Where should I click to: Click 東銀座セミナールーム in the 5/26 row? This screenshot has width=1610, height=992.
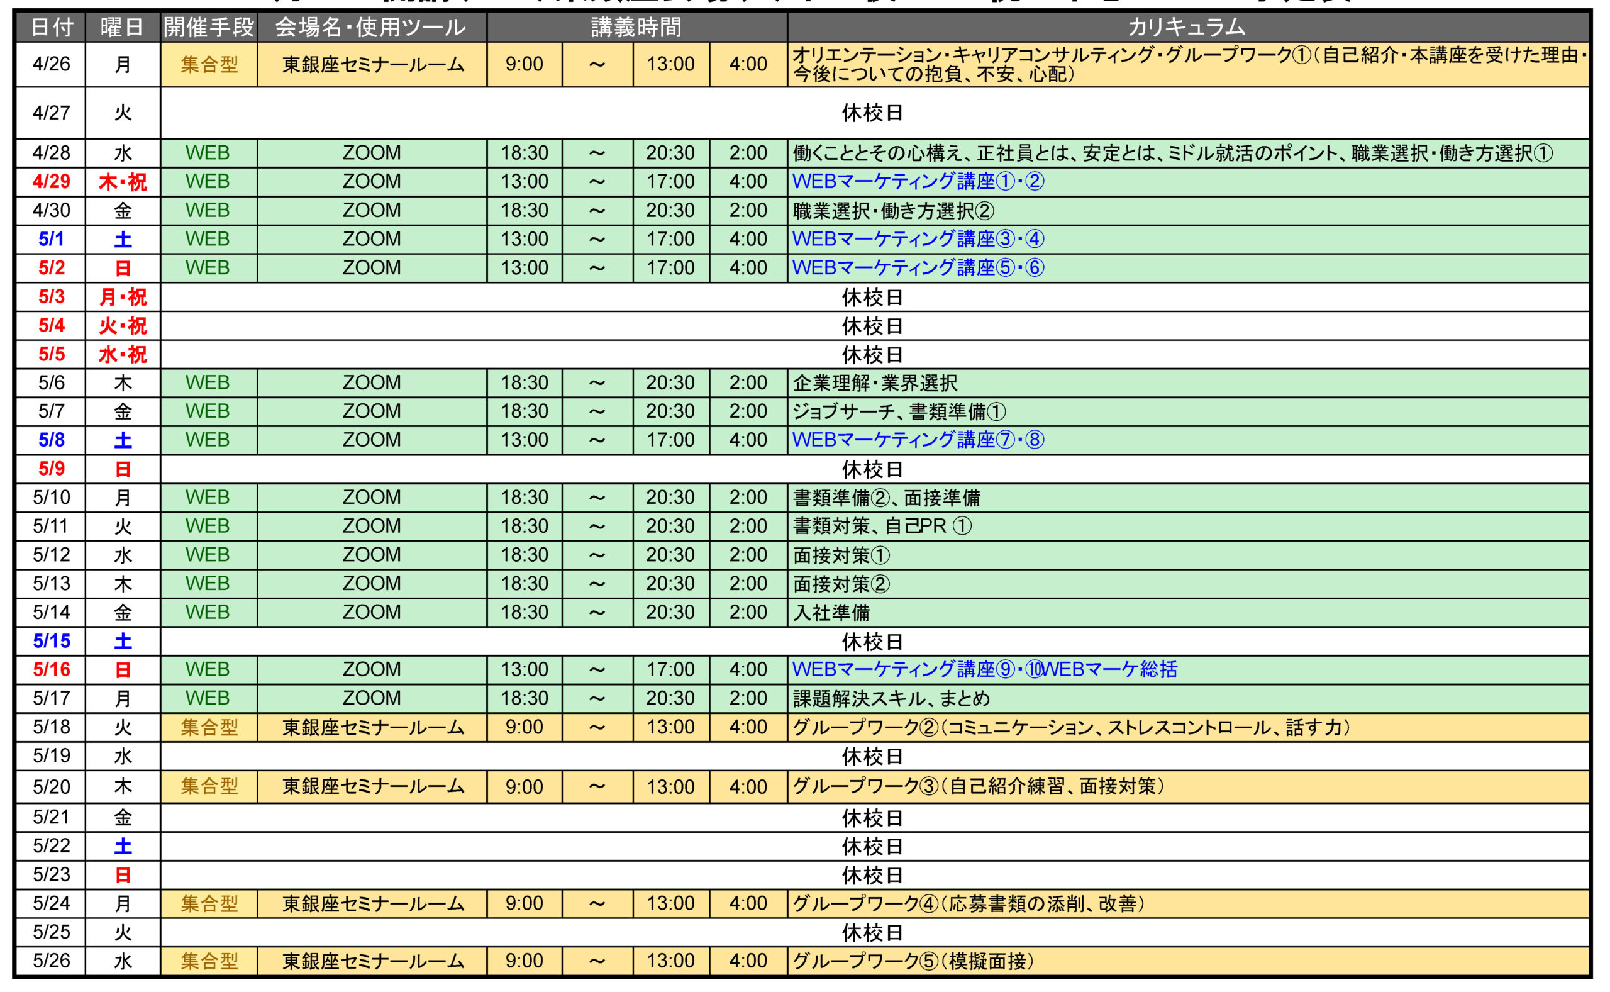[371, 961]
